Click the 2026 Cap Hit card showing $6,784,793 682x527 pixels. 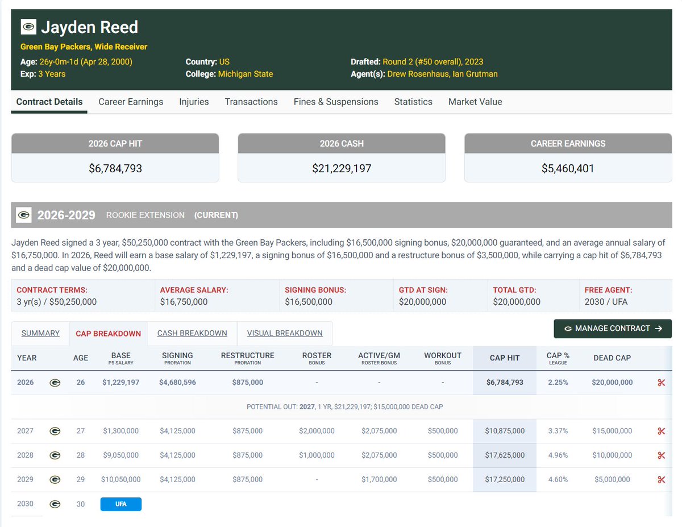[x=115, y=158]
